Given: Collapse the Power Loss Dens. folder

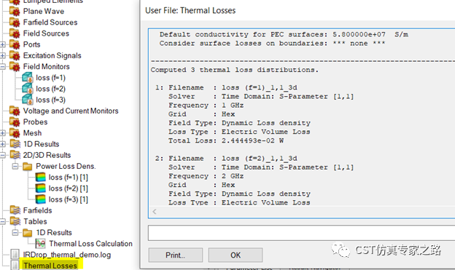Looking at the screenshot, I should (x=15, y=166).
